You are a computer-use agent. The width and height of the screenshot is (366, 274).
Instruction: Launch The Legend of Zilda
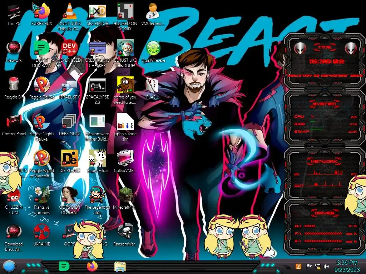(98, 201)
